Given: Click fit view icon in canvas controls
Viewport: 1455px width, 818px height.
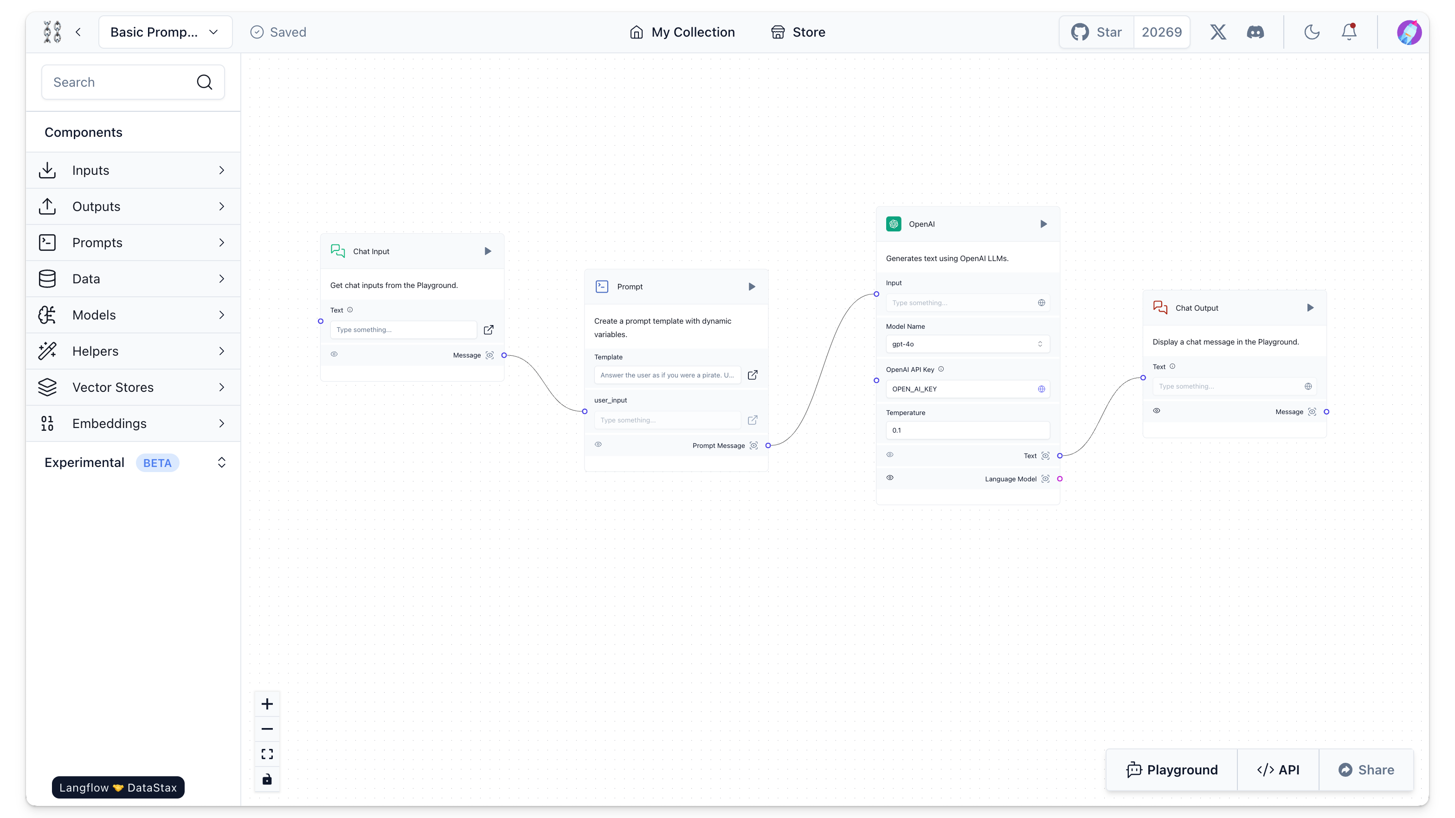Looking at the screenshot, I should (x=267, y=754).
